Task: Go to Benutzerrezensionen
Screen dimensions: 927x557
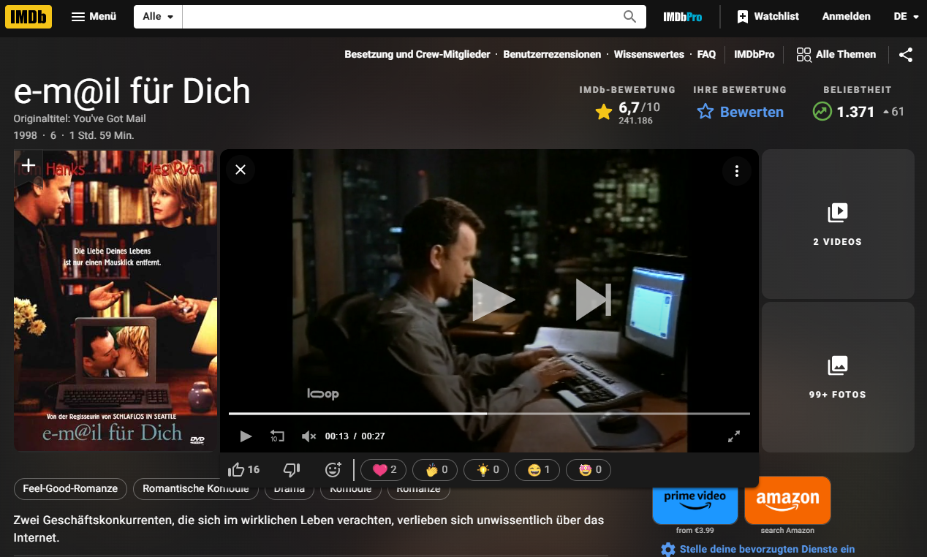Action: (x=552, y=55)
